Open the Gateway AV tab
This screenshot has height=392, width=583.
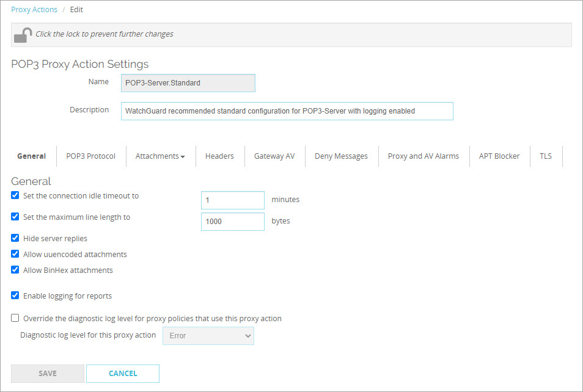274,156
